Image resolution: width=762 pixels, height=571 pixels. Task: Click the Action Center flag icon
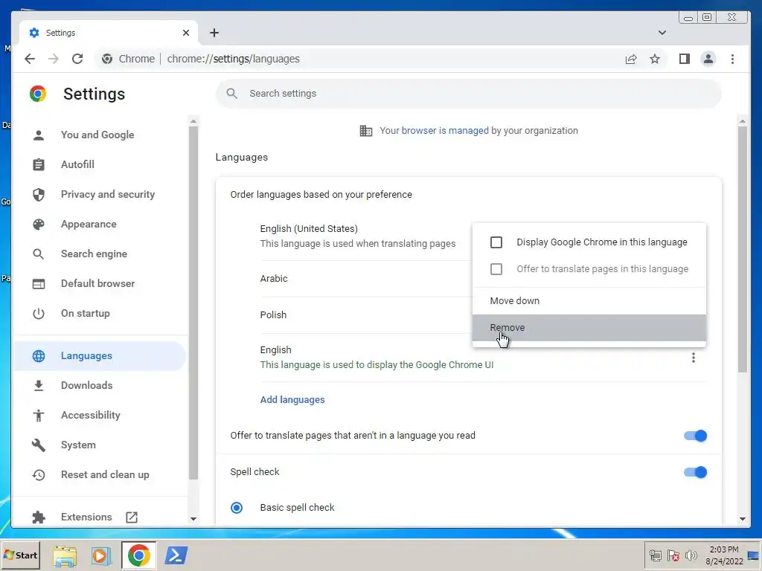click(673, 555)
